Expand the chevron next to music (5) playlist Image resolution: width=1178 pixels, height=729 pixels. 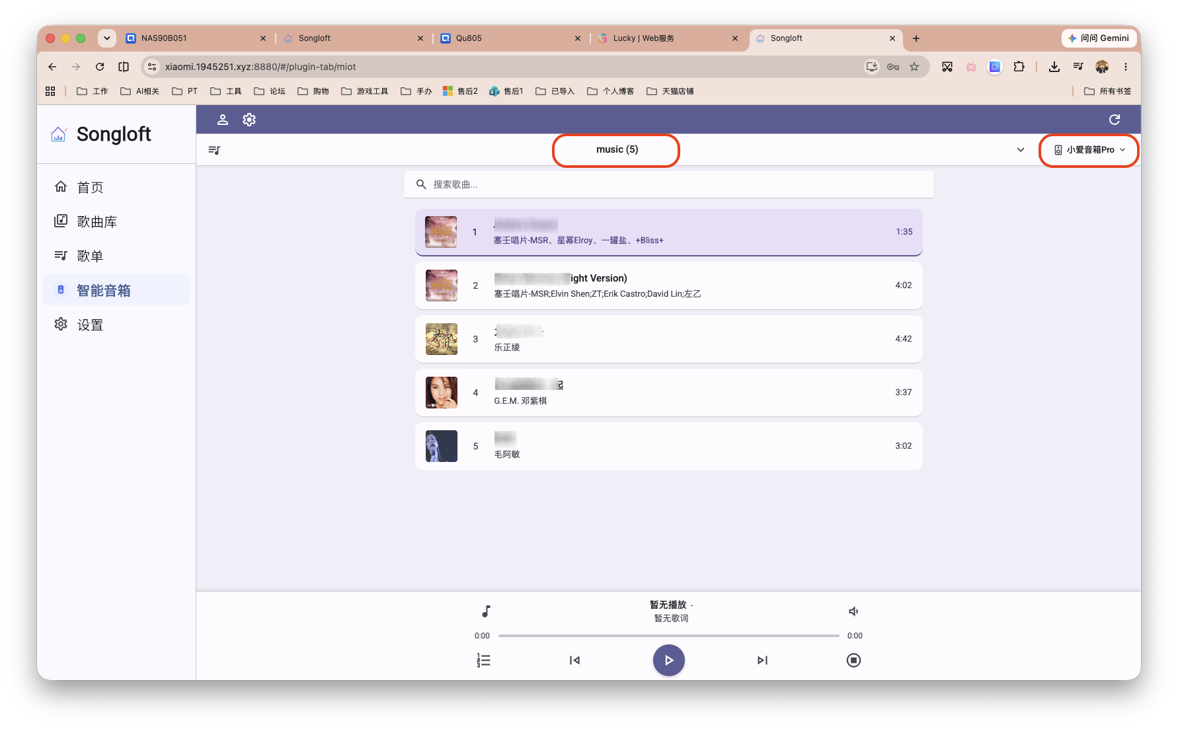(1021, 150)
